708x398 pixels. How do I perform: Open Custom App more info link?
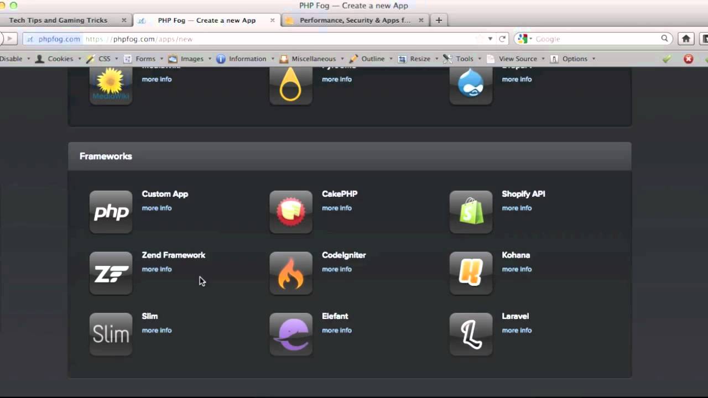coord(157,208)
